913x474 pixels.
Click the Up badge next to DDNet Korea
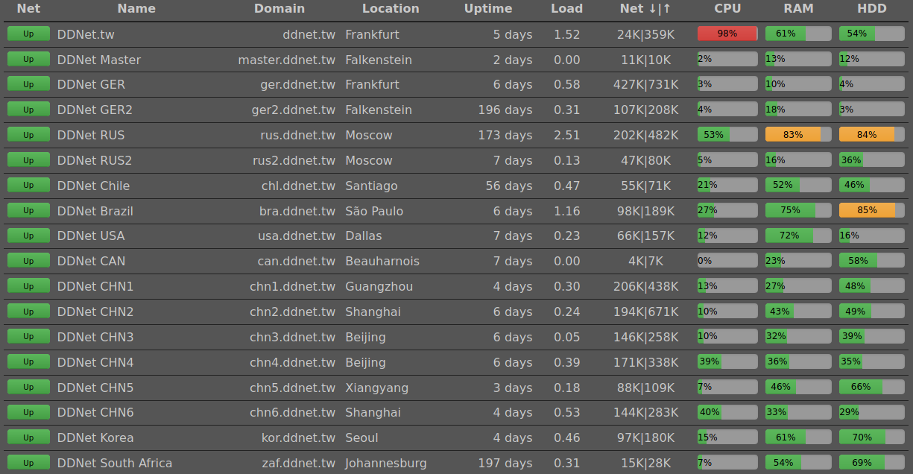[x=28, y=437]
